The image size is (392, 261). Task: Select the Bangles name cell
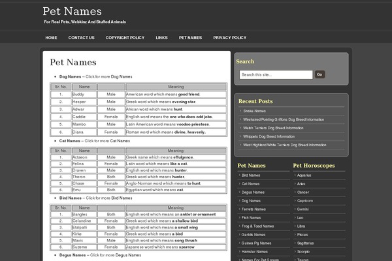pos(84,215)
